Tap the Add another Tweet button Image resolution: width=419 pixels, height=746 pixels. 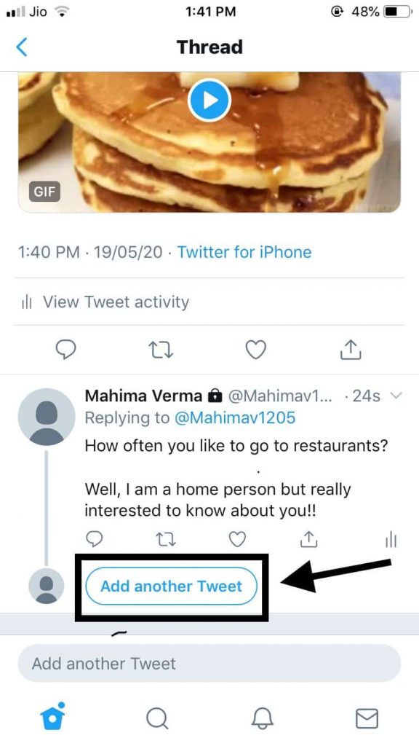coord(172,586)
